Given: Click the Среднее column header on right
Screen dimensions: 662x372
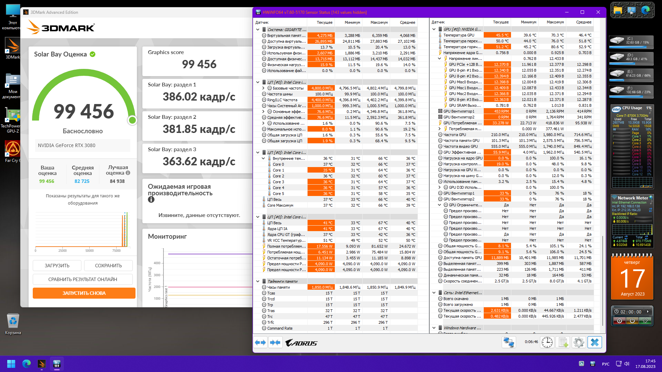Looking at the screenshot, I should [583, 22].
